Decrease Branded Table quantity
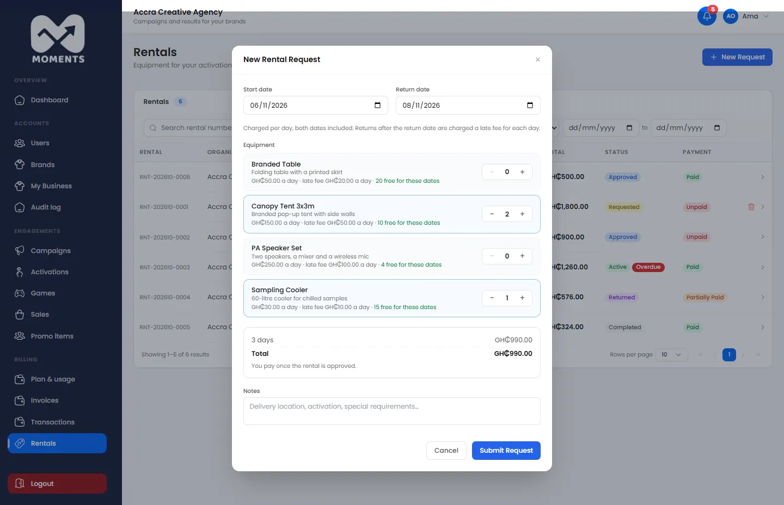This screenshot has width=784, height=505. pyautogui.click(x=492, y=172)
